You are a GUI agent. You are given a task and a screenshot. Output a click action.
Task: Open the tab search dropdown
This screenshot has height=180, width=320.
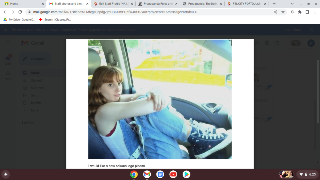point(292,4)
